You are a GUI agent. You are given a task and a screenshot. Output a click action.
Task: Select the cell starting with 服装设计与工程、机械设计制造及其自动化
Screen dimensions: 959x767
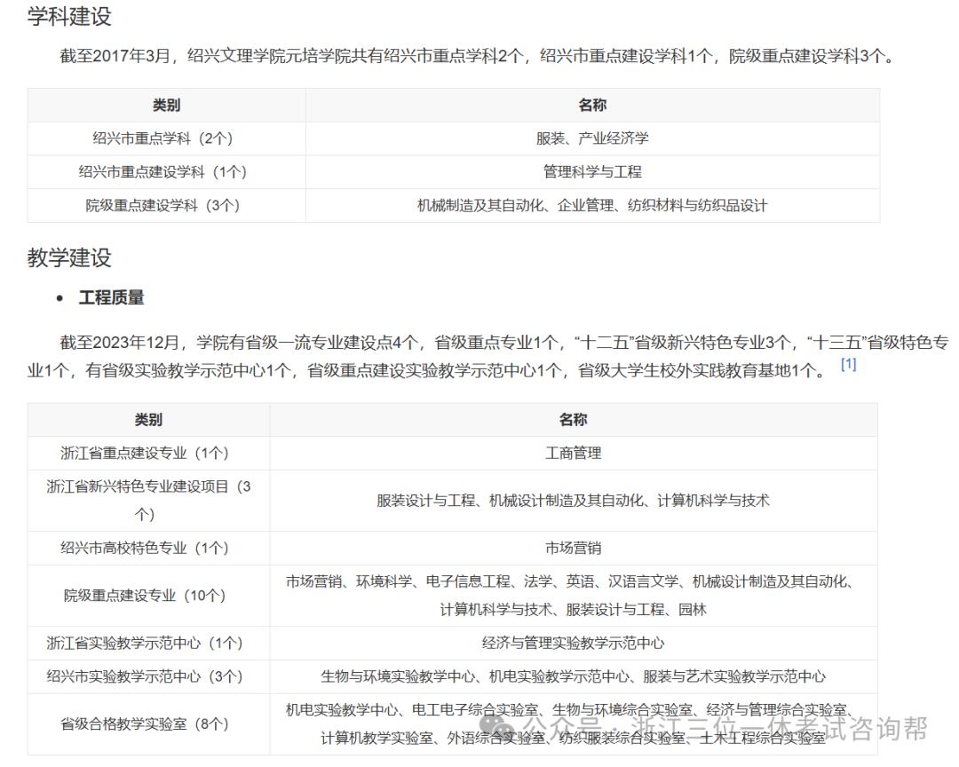tap(574, 501)
